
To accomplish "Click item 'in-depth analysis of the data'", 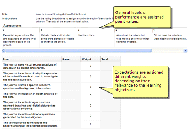I will tap(30, 95).
